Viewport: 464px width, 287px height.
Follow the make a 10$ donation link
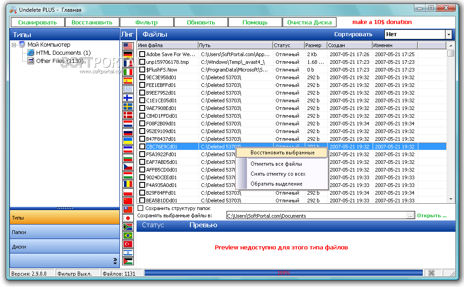pyautogui.click(x=382, y=22)
